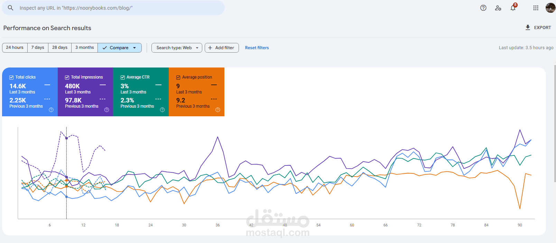Toggle the Total impressions checkbox

point(67,78)
